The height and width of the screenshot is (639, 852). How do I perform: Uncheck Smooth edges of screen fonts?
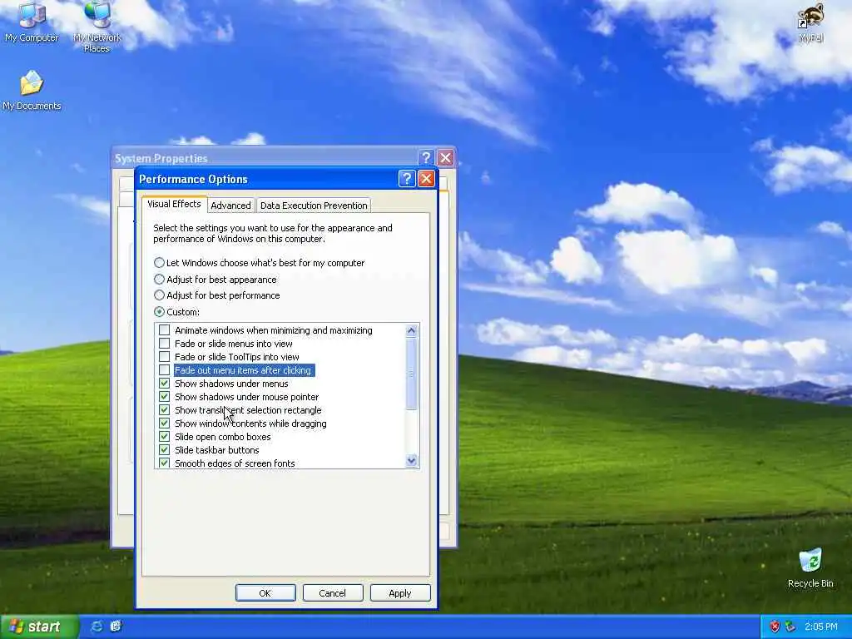[164, 463]
